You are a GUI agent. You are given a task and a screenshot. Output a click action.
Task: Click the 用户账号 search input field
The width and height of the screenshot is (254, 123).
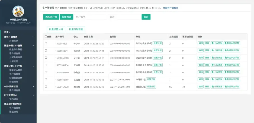point(91,17)
